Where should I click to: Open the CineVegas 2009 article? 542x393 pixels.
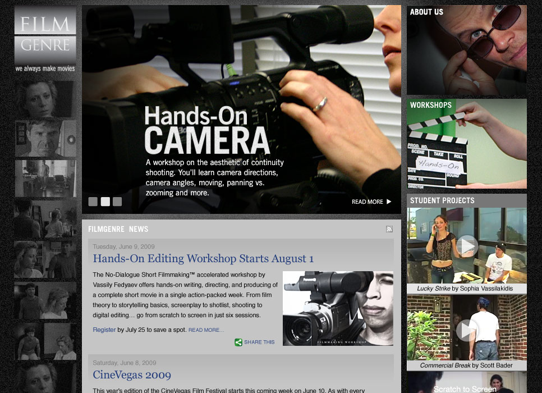132,375
